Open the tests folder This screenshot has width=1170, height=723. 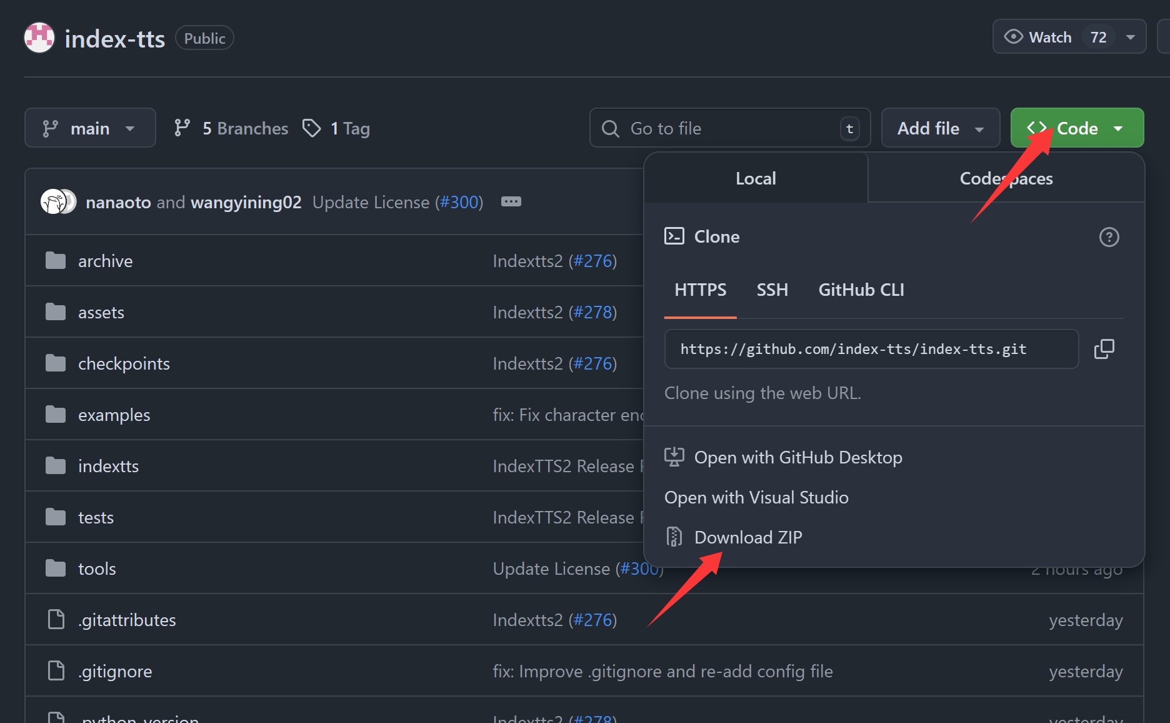[96, 517]
